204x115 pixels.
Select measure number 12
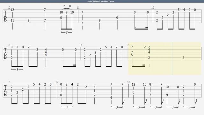[153, 8]
